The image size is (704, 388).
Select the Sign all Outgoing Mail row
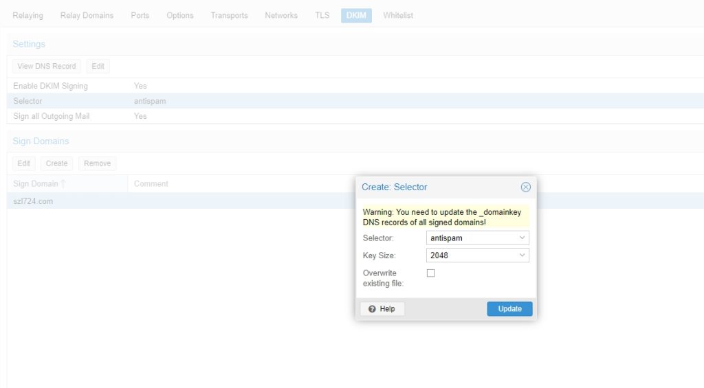click(355, 116)
